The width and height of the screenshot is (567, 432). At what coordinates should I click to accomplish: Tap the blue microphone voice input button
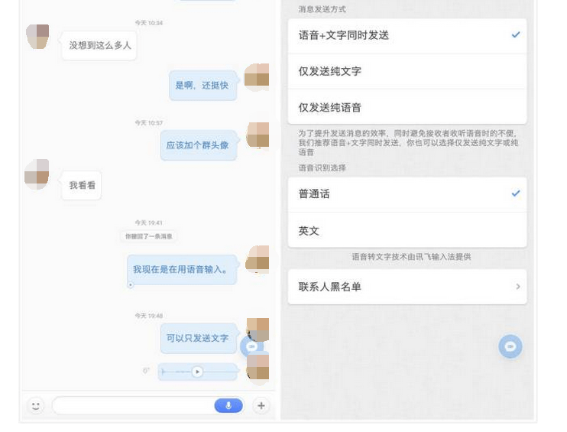pyautogui.click(x=228, y=405)
